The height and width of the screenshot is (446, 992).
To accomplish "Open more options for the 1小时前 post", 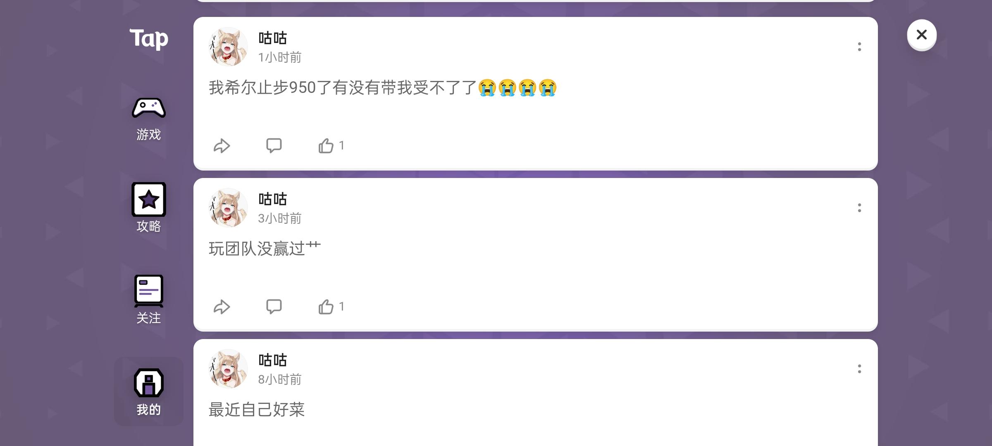I will pyautogui.click(x=859, y=47).
